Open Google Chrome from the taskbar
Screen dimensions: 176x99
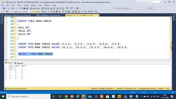tap(66, 97)
